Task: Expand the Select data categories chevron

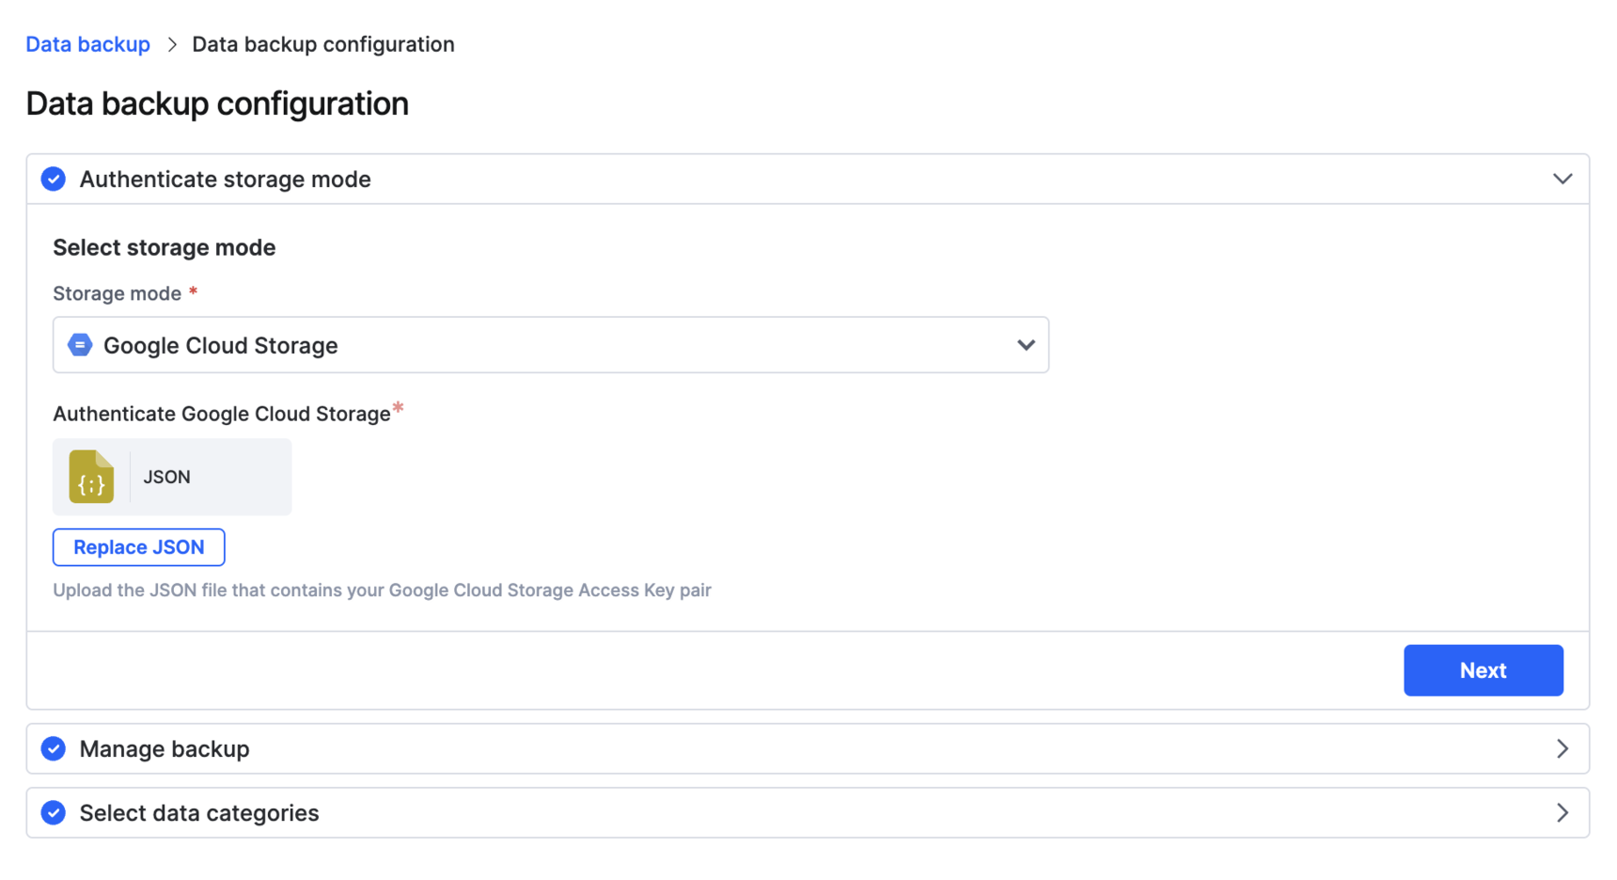Action: (x=1562, y=812)
